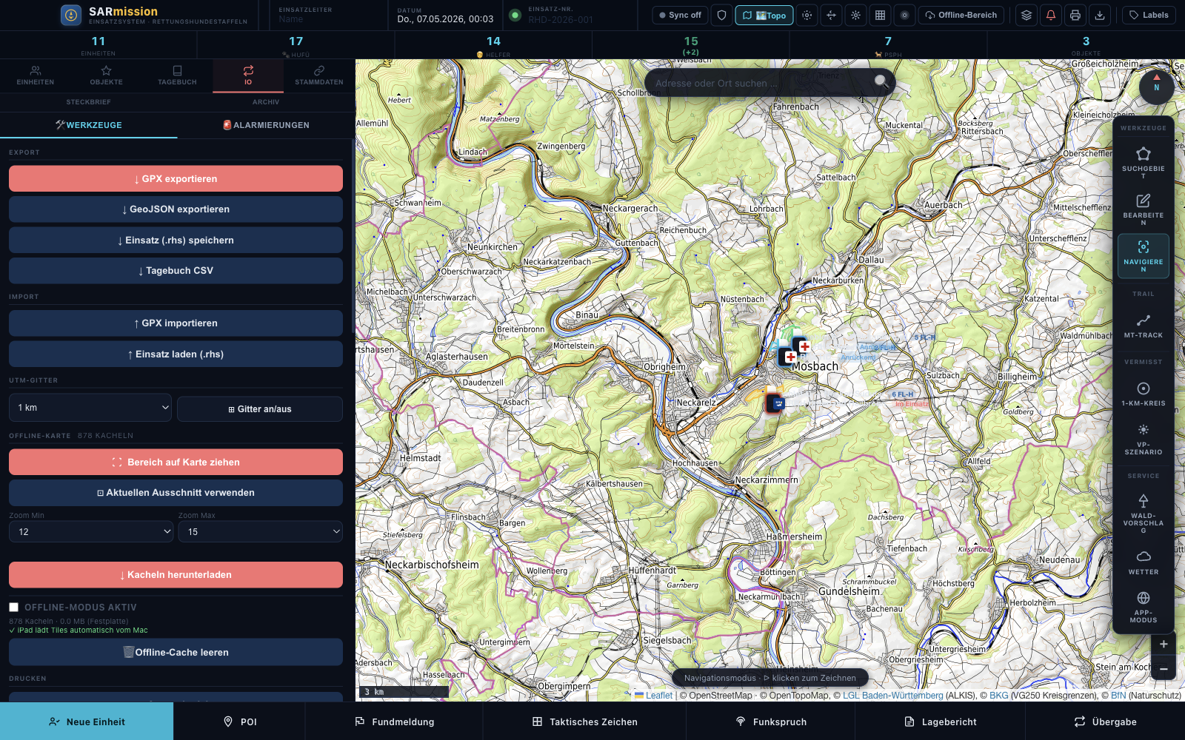Activate the MT-Track trail tool
This screenshot has width=1185, height=740.
pos(1143,326)
